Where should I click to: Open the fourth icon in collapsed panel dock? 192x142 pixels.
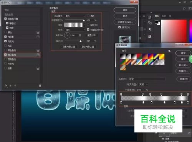[150, 37]
